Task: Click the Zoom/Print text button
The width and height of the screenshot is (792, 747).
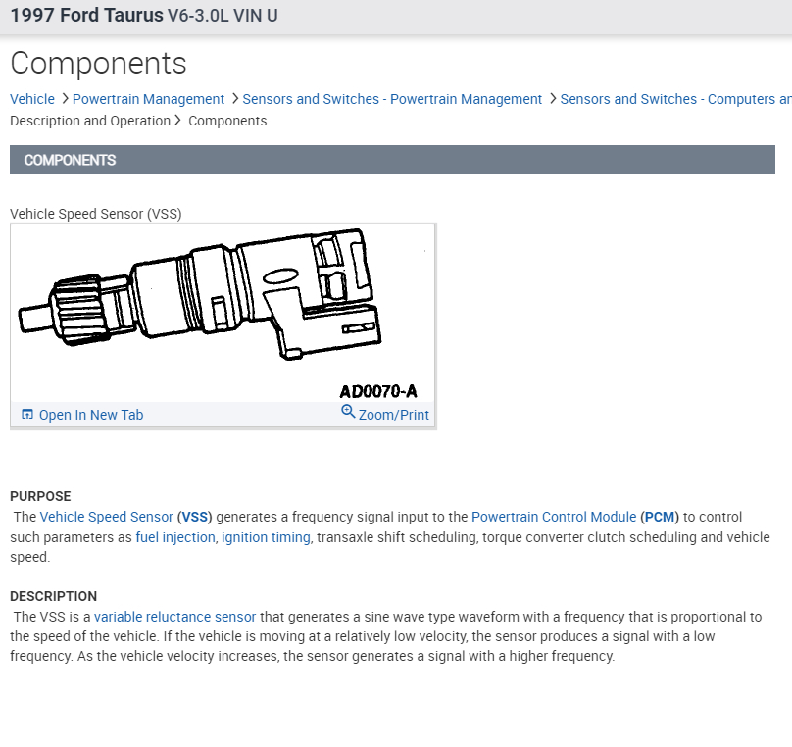Action: coord(393,415)
